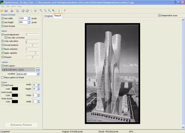This screenshot has height=133, width=185.
Task: Click the Enhance Picture button
Action: [x=21, y=125]
